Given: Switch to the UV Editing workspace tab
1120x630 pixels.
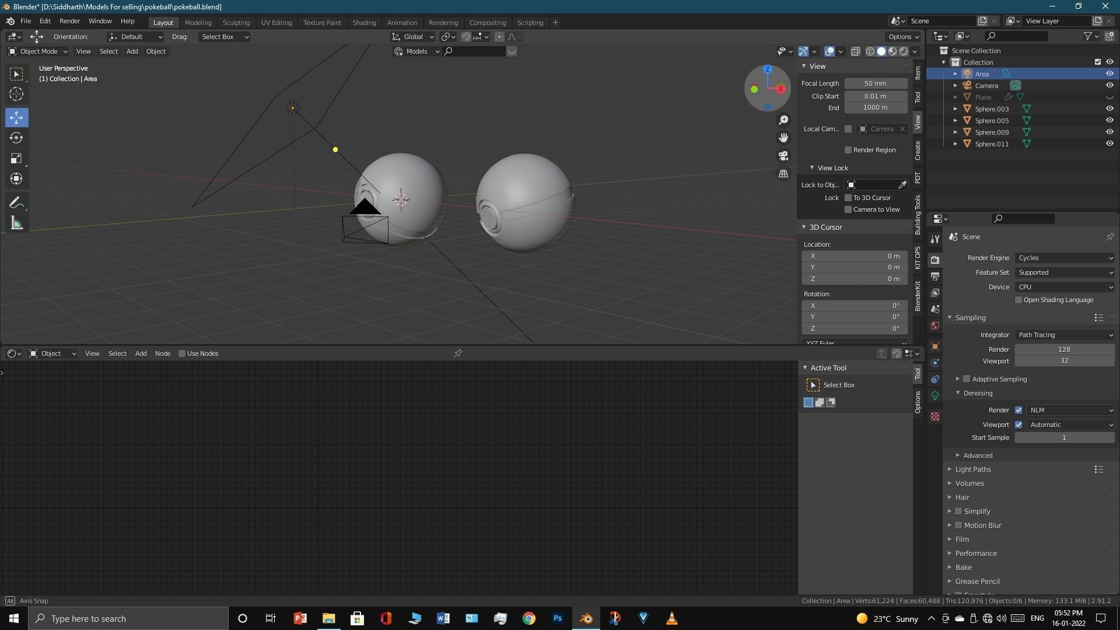Looking at the screenshot, I should tap(276, 23).
